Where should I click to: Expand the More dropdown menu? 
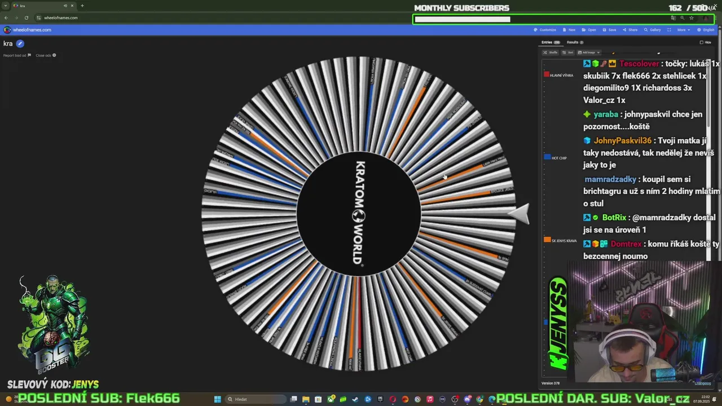(684, 30)
